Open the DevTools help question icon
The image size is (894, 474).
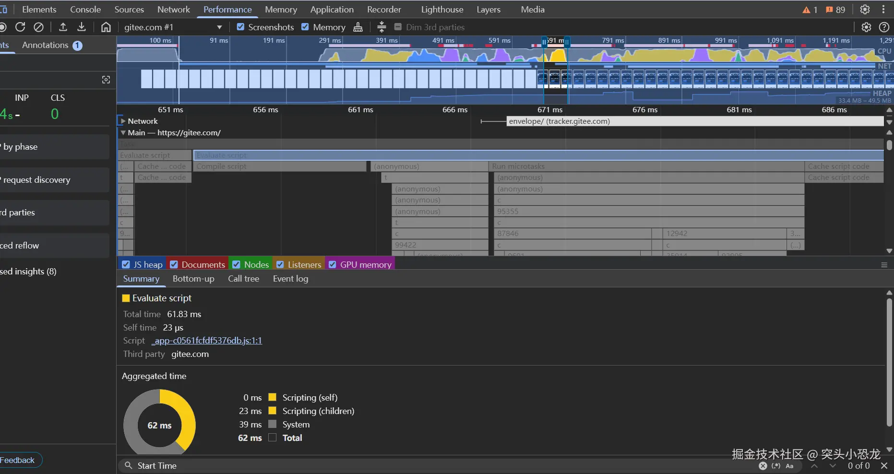[x=884, y=27]
